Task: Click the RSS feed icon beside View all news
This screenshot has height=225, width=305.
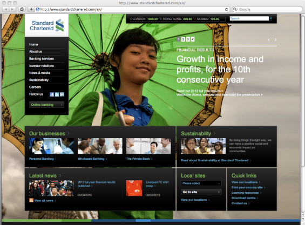Action: tap(31, 200)
